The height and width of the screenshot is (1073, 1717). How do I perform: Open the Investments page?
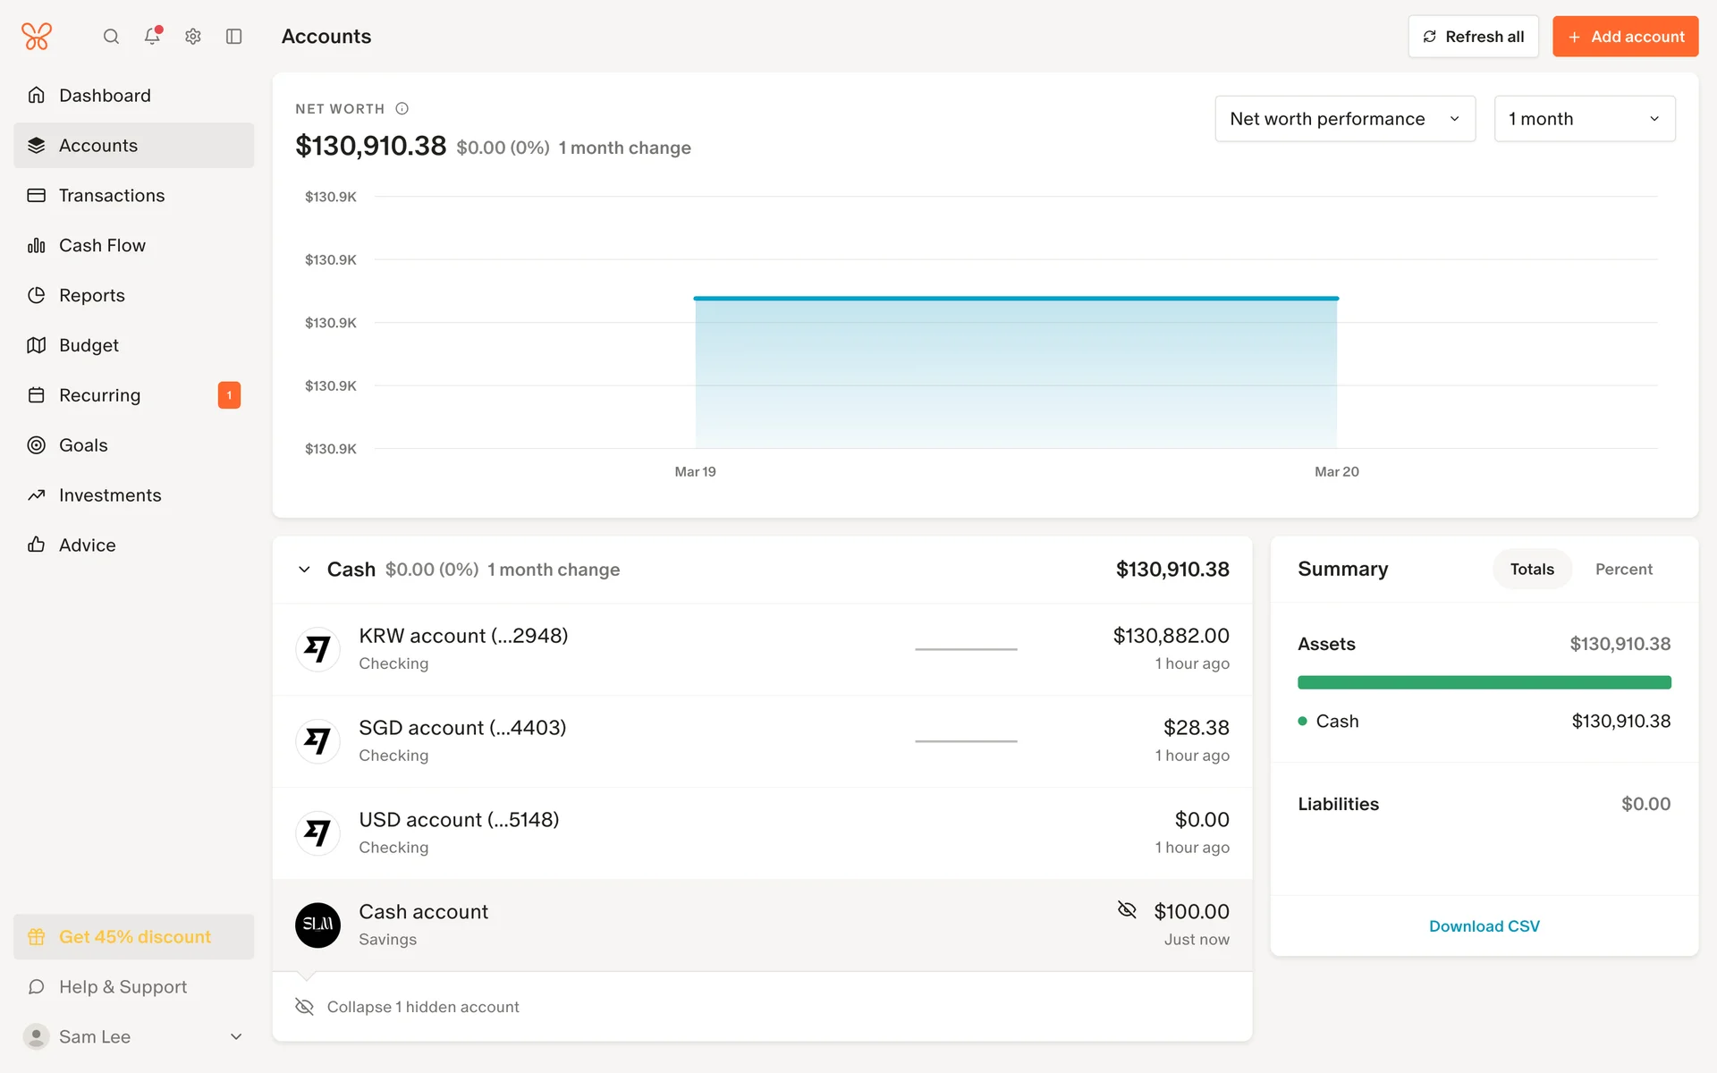click(110, 495)
